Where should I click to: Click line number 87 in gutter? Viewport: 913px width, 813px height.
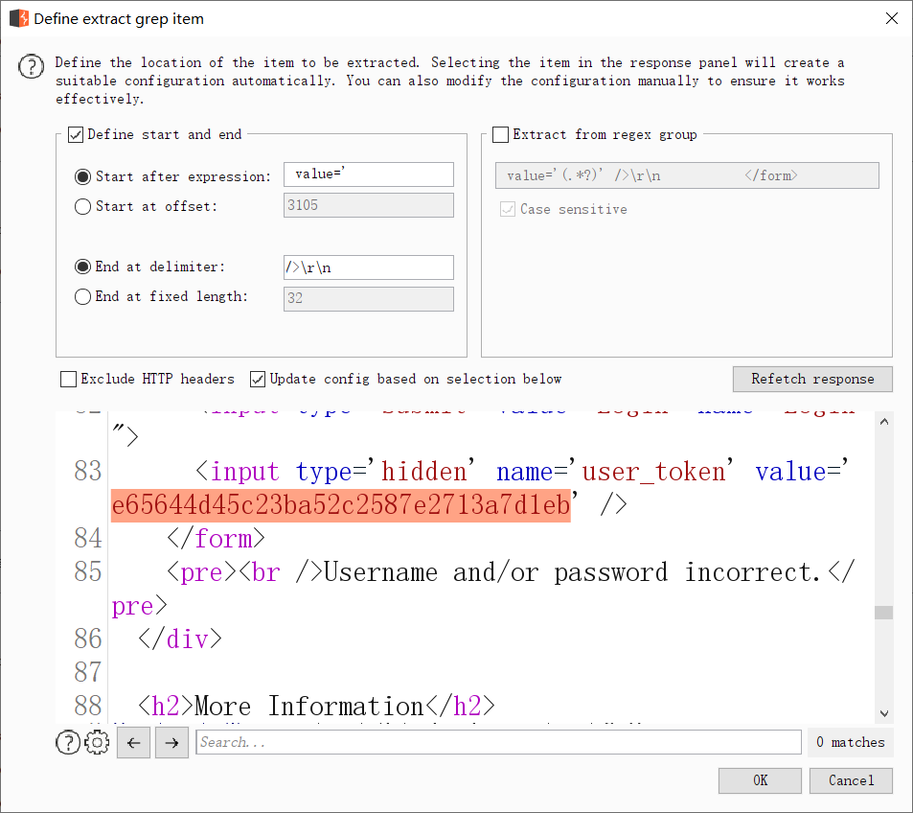click(88, 672)
